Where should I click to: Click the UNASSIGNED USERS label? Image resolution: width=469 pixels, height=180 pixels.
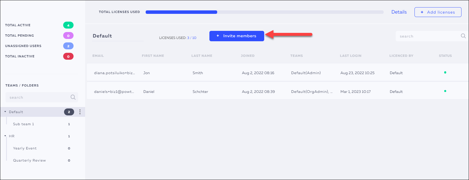23,46
